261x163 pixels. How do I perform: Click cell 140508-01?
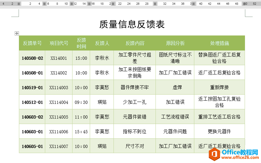click(32, 73)
